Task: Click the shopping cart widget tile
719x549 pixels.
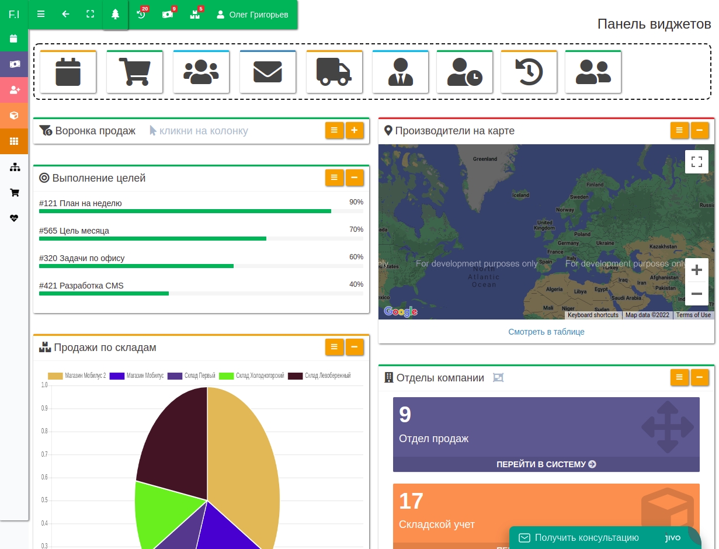Action: click(x=134, y=72)
